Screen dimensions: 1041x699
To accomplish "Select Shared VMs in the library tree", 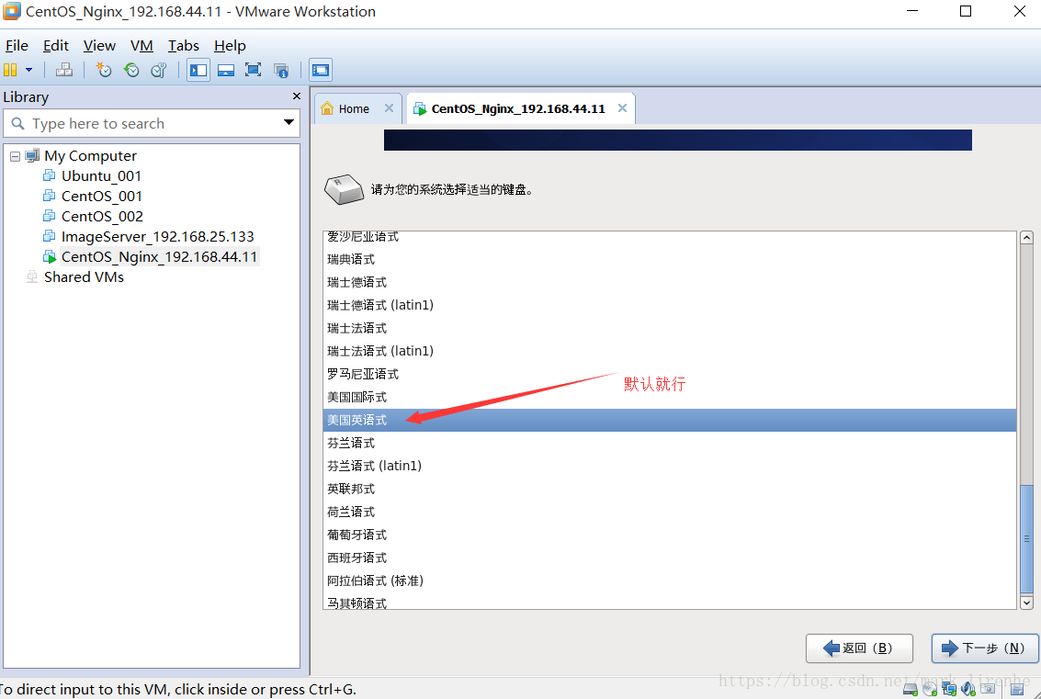I will pos(84,276).
